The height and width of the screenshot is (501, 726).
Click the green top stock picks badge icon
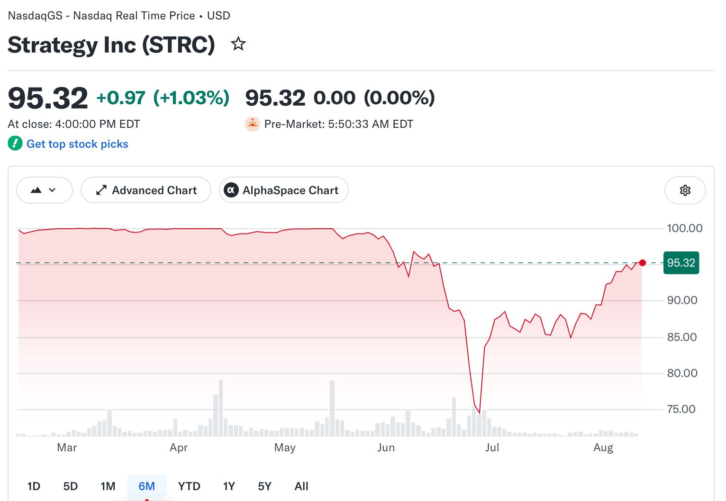tap(15, 143)
